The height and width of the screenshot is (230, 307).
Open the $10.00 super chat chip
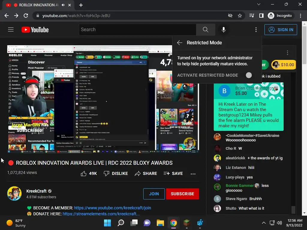(284, 65)
